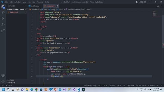Click unsaved dot on index.html tab
Image resolution: width=164 pixels, height=92 pixels.
(x=57, y=6)
